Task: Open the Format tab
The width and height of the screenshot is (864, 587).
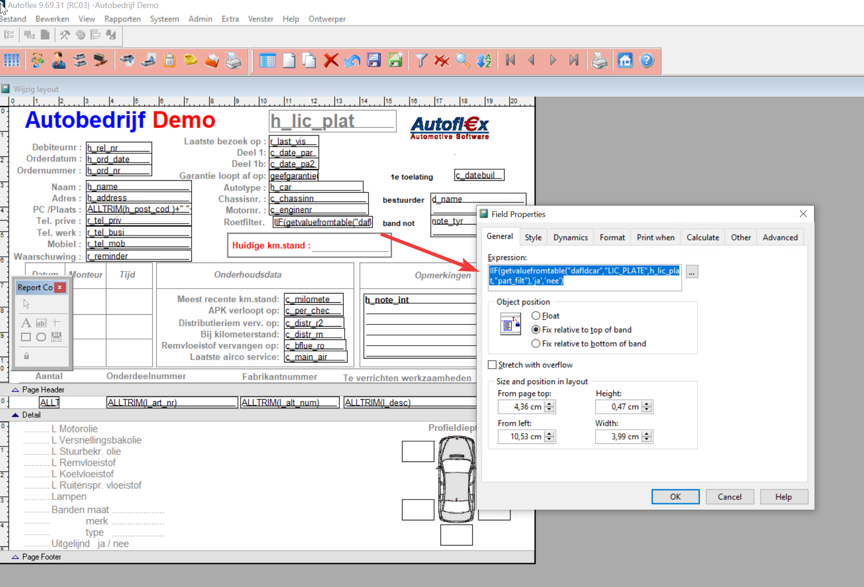Action: click(612, 237)
